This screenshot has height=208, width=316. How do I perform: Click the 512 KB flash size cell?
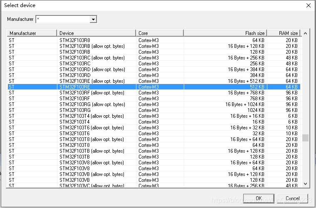point(257,87)
